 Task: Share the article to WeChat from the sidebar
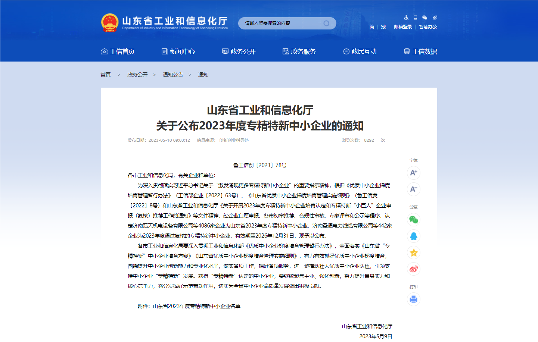pyautogui.click(x=414, y=220)
